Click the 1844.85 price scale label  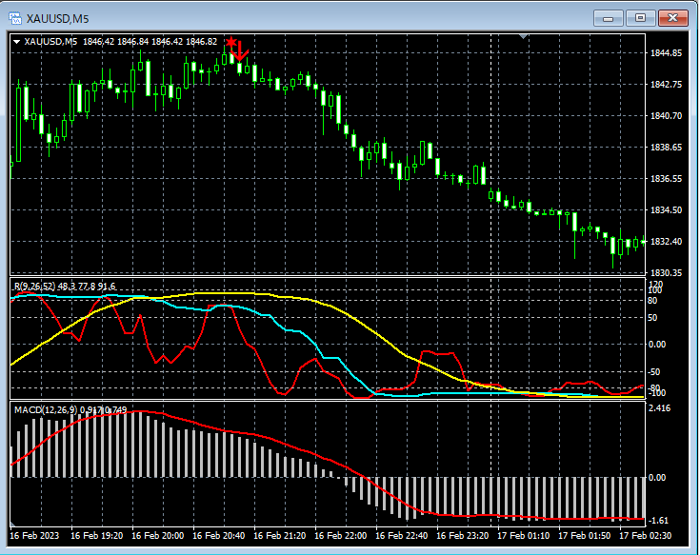(x=665, y=53)
